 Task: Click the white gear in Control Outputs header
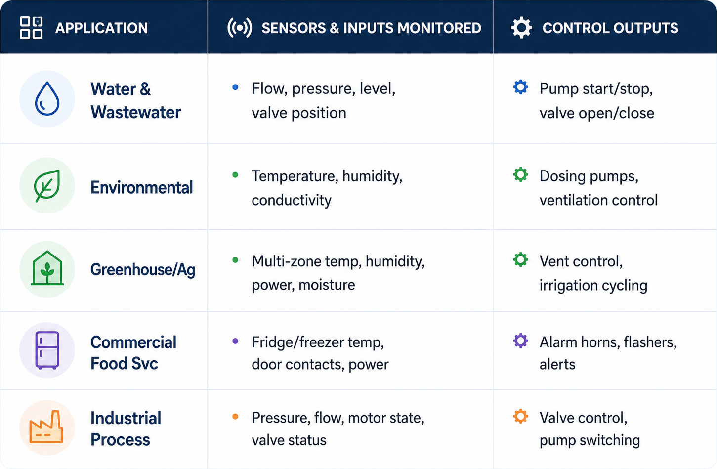(521, 28)
